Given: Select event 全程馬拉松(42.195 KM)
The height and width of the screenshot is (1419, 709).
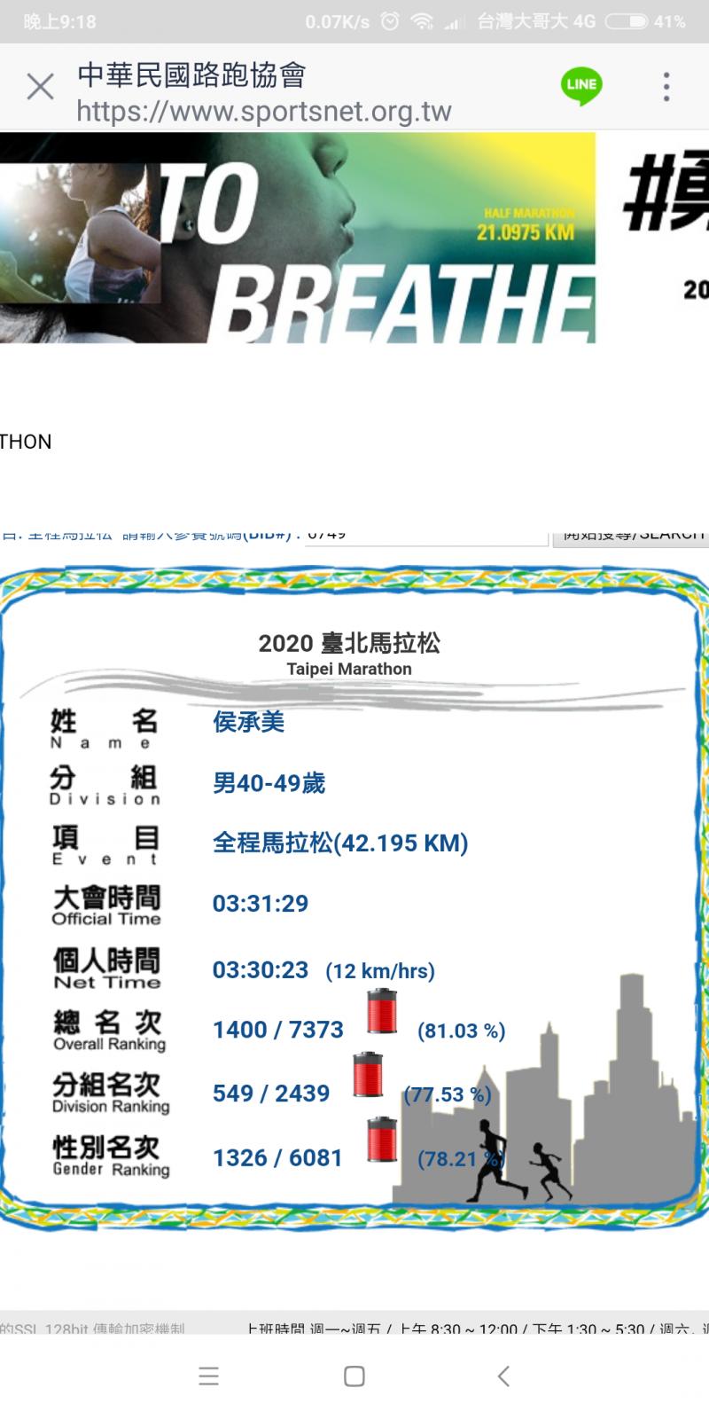Looking at the screenshot, I should pos(340,843).
